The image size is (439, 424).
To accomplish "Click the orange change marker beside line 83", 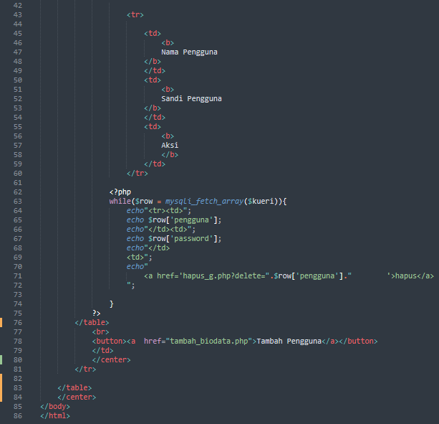I will tap(1, 388).
